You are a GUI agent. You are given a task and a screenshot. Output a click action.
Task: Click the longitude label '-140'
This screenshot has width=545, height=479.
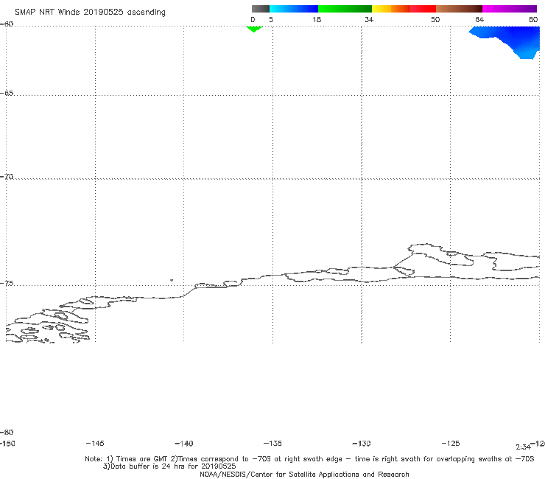(184, 444)
